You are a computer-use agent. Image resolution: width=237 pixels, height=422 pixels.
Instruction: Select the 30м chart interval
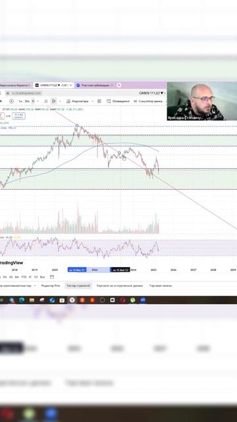point(27,101)
